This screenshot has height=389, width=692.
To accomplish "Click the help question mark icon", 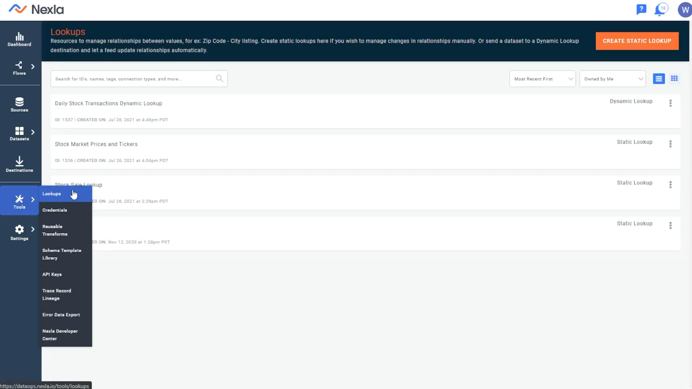I will 642,9.
